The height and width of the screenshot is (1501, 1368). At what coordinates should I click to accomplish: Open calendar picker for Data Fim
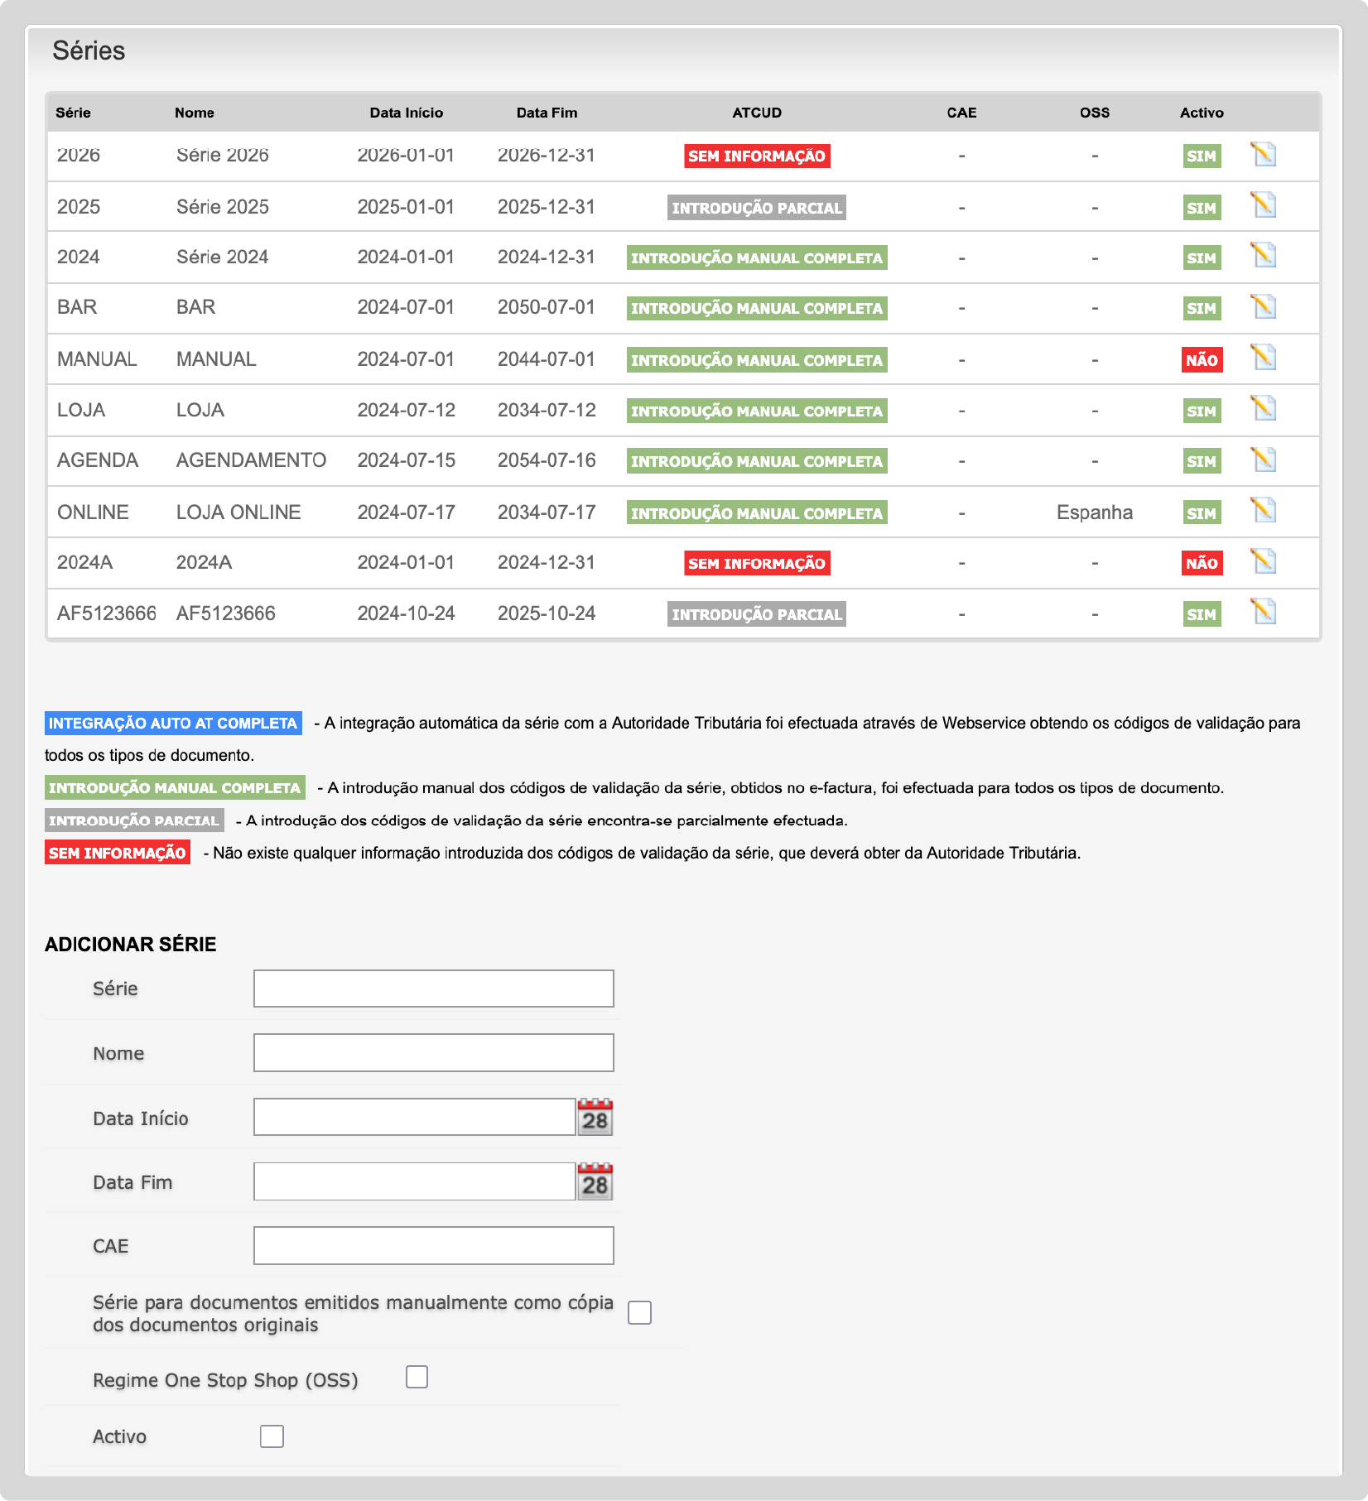(595, 1182)
